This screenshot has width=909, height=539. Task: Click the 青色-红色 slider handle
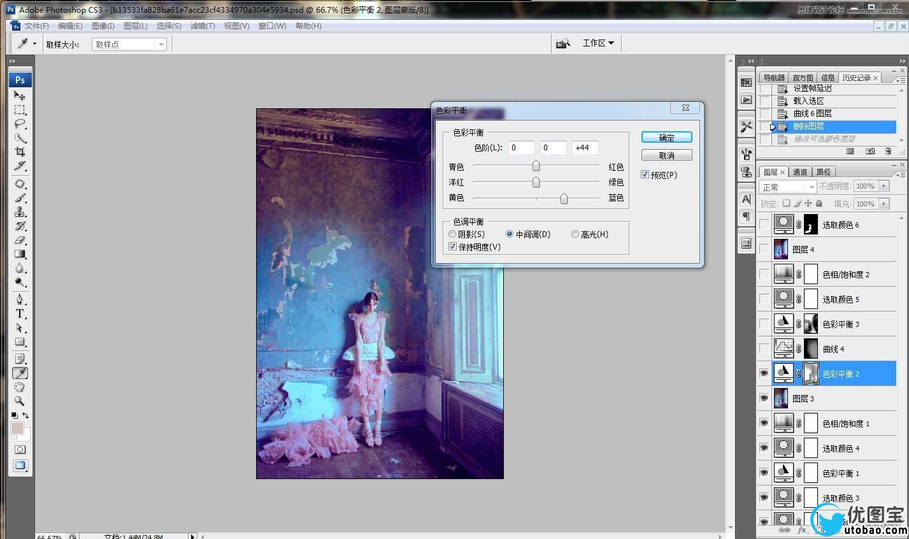(536, 166)
